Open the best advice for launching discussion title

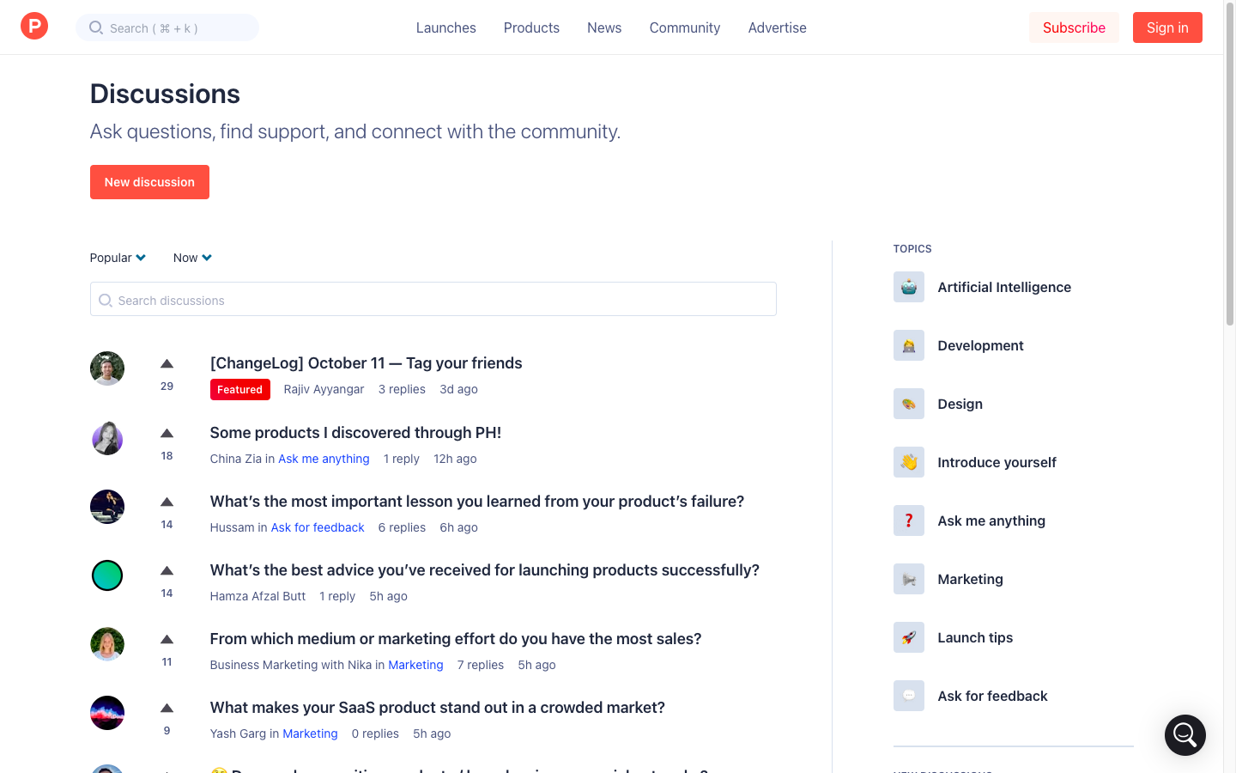click(485, 570)
